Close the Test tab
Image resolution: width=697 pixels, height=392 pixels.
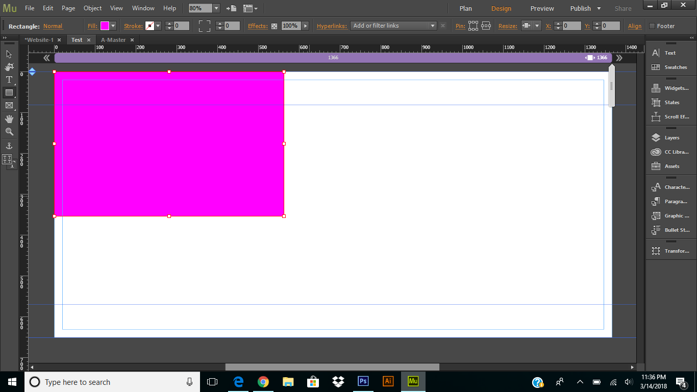pyautogui.click(x=89, y=40)
